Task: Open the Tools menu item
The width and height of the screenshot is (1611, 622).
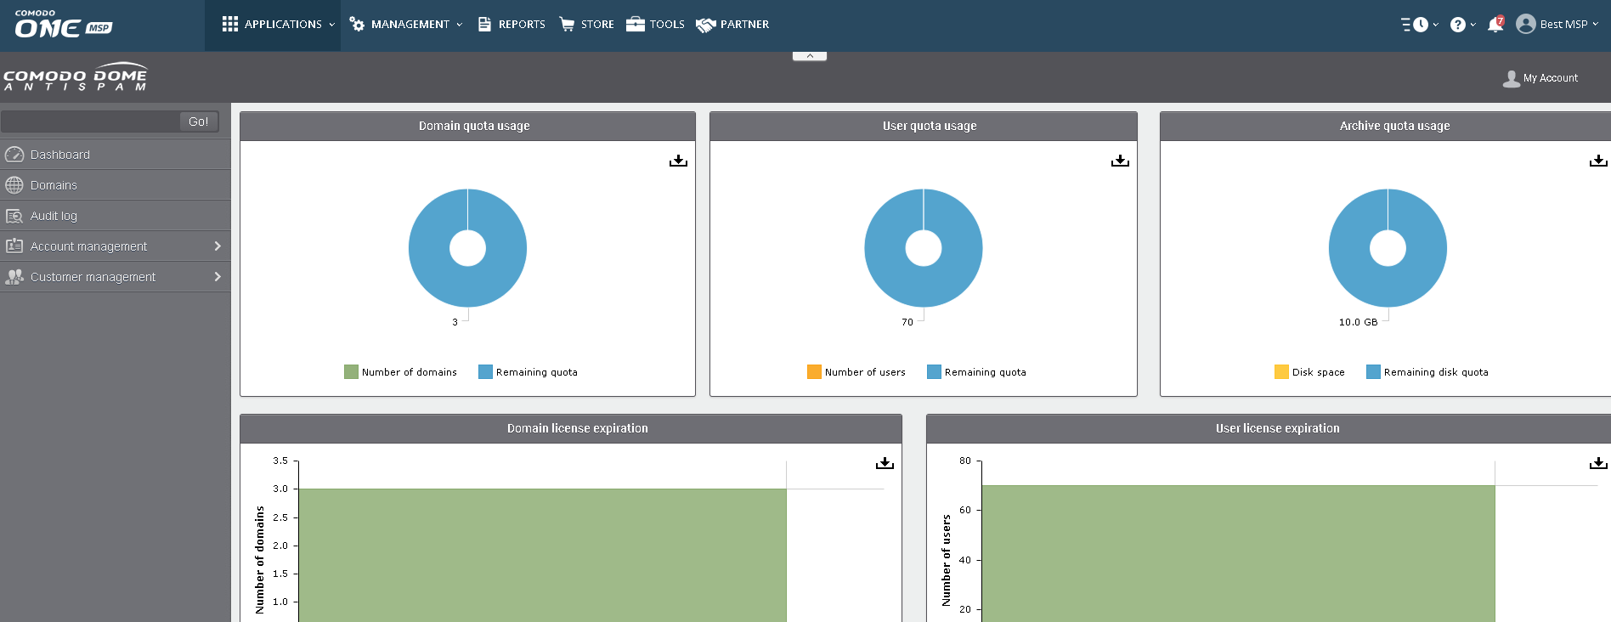Action: [x=655, y=25]
